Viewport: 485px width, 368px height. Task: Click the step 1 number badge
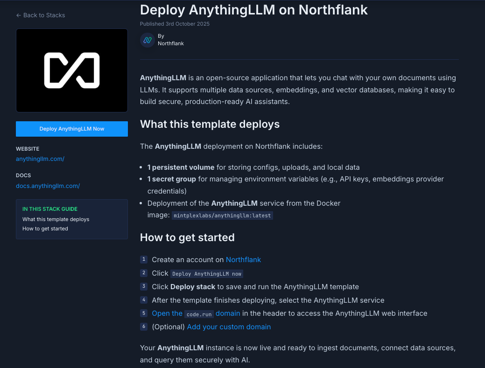(144, 259)
